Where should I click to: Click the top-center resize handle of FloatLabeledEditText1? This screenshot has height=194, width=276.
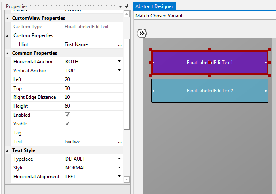[210, 50]
